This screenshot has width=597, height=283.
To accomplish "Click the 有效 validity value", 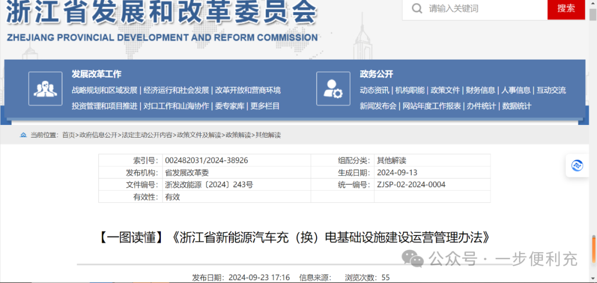I will [x=172, y=197].
